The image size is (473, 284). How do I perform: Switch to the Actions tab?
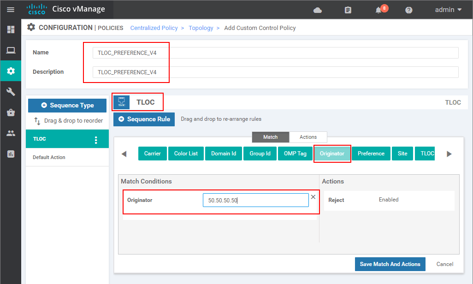pos(308,137)
